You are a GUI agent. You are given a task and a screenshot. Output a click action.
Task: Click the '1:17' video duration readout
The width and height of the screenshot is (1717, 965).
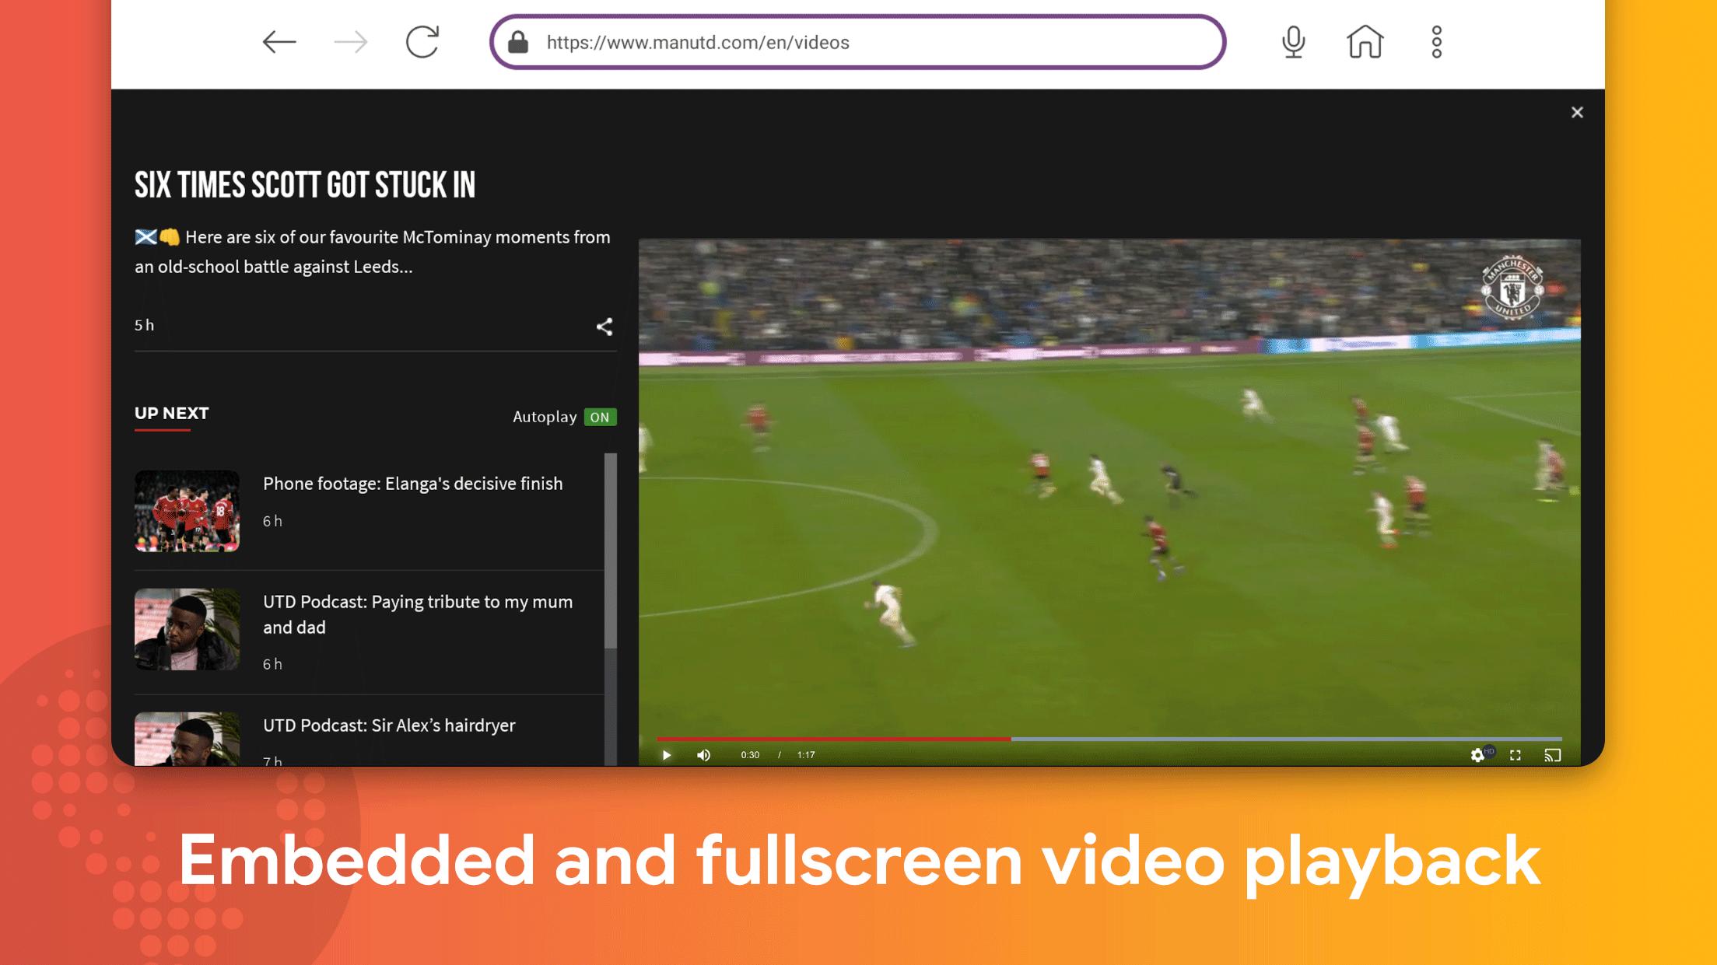pos(806,755)
